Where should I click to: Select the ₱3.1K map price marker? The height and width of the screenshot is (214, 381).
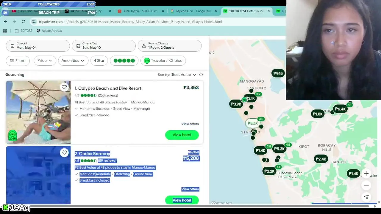[251, 98]
